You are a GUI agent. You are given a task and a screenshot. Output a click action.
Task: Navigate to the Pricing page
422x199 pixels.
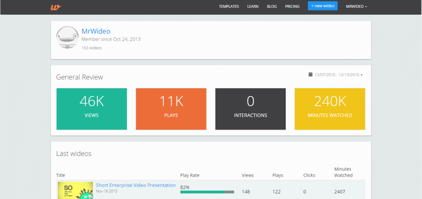click(292, 7)
